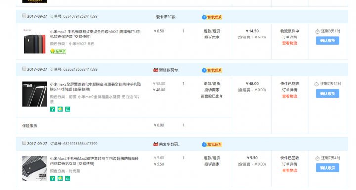
Task: Open thumbnail of tempered screen film product
Action: pyautogui.click(x=35, y=94)
